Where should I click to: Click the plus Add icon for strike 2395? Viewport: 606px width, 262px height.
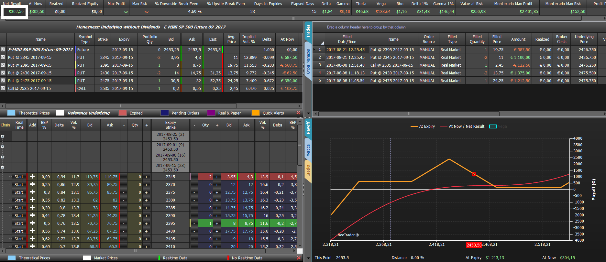(32, 223)
